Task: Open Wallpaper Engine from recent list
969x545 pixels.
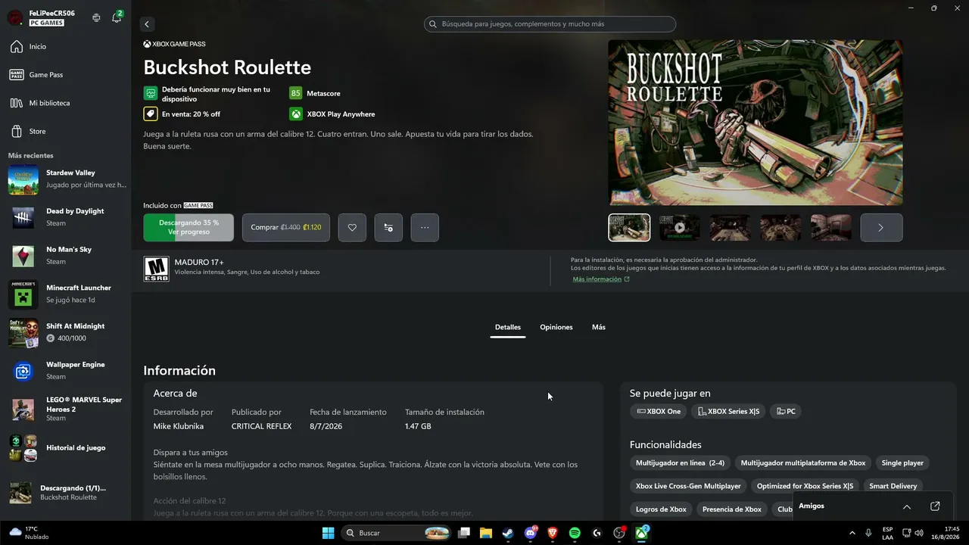Action: (66, 371)
